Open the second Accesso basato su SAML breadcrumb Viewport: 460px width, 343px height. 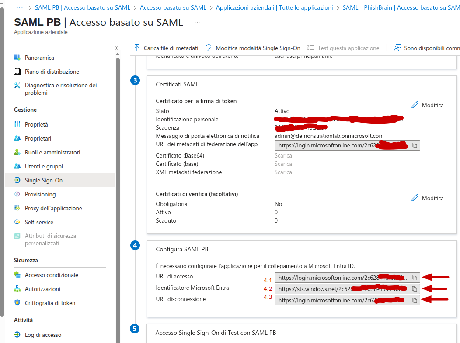click(x=173, y=7)
